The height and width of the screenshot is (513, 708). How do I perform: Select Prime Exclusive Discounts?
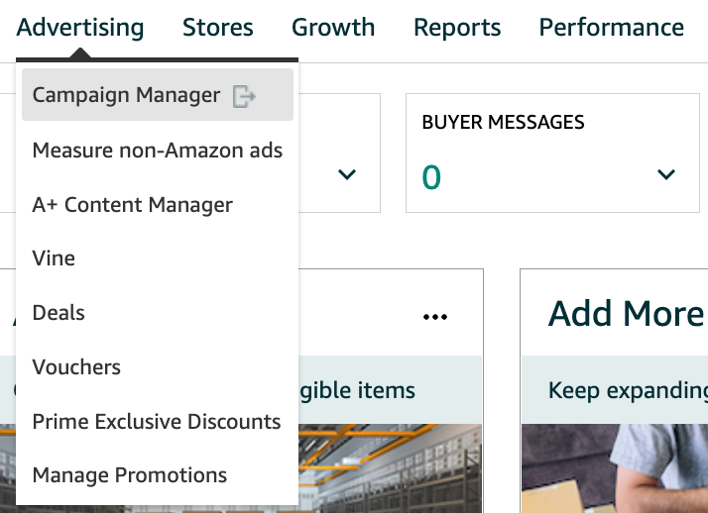[157, 422]
